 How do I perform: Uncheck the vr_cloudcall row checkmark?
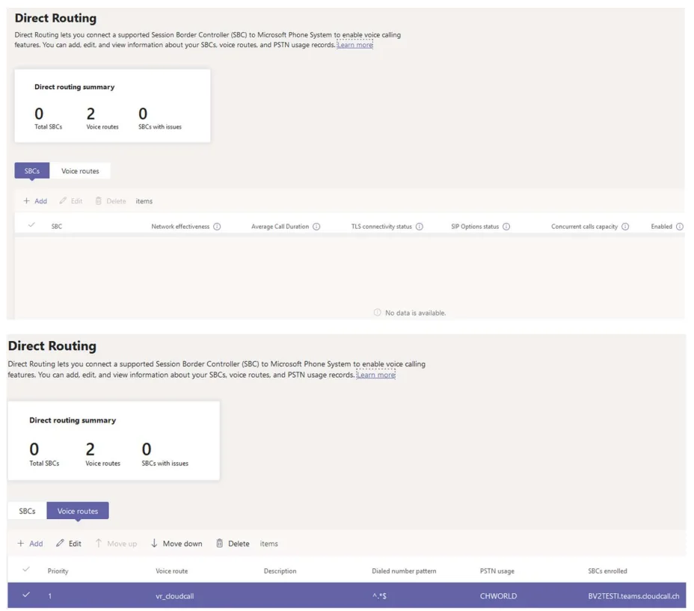26,595
